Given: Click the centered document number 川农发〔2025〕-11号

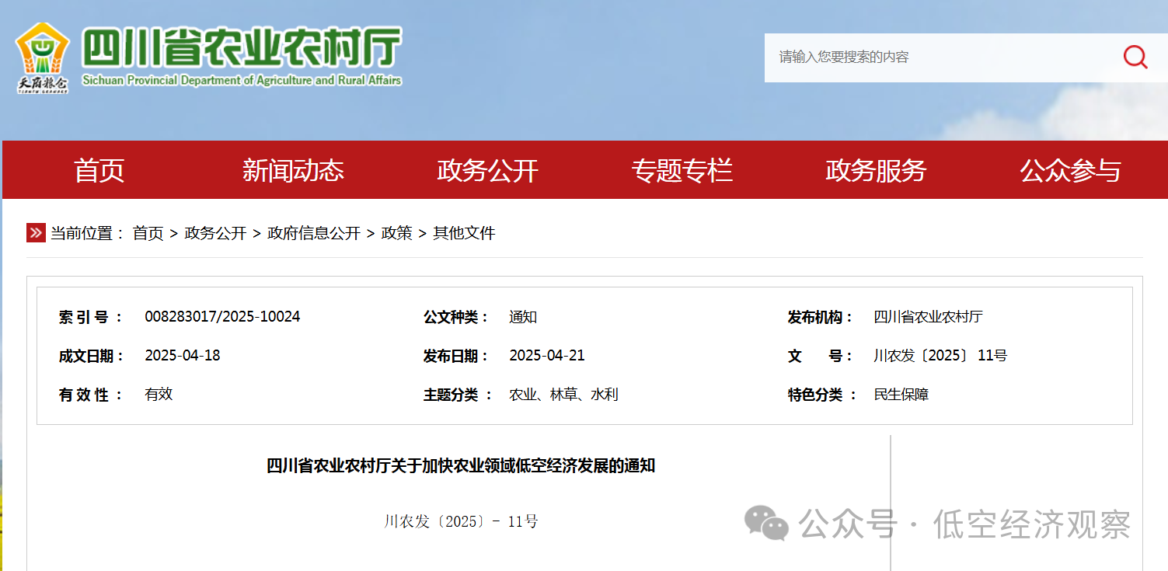Looking at the screenshot, I should [461, 521].
